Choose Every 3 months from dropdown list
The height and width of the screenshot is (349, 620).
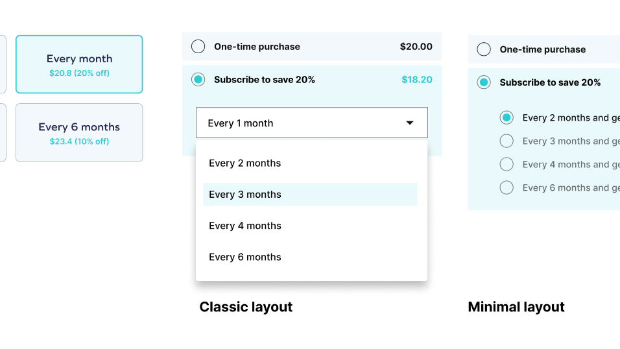245,195
